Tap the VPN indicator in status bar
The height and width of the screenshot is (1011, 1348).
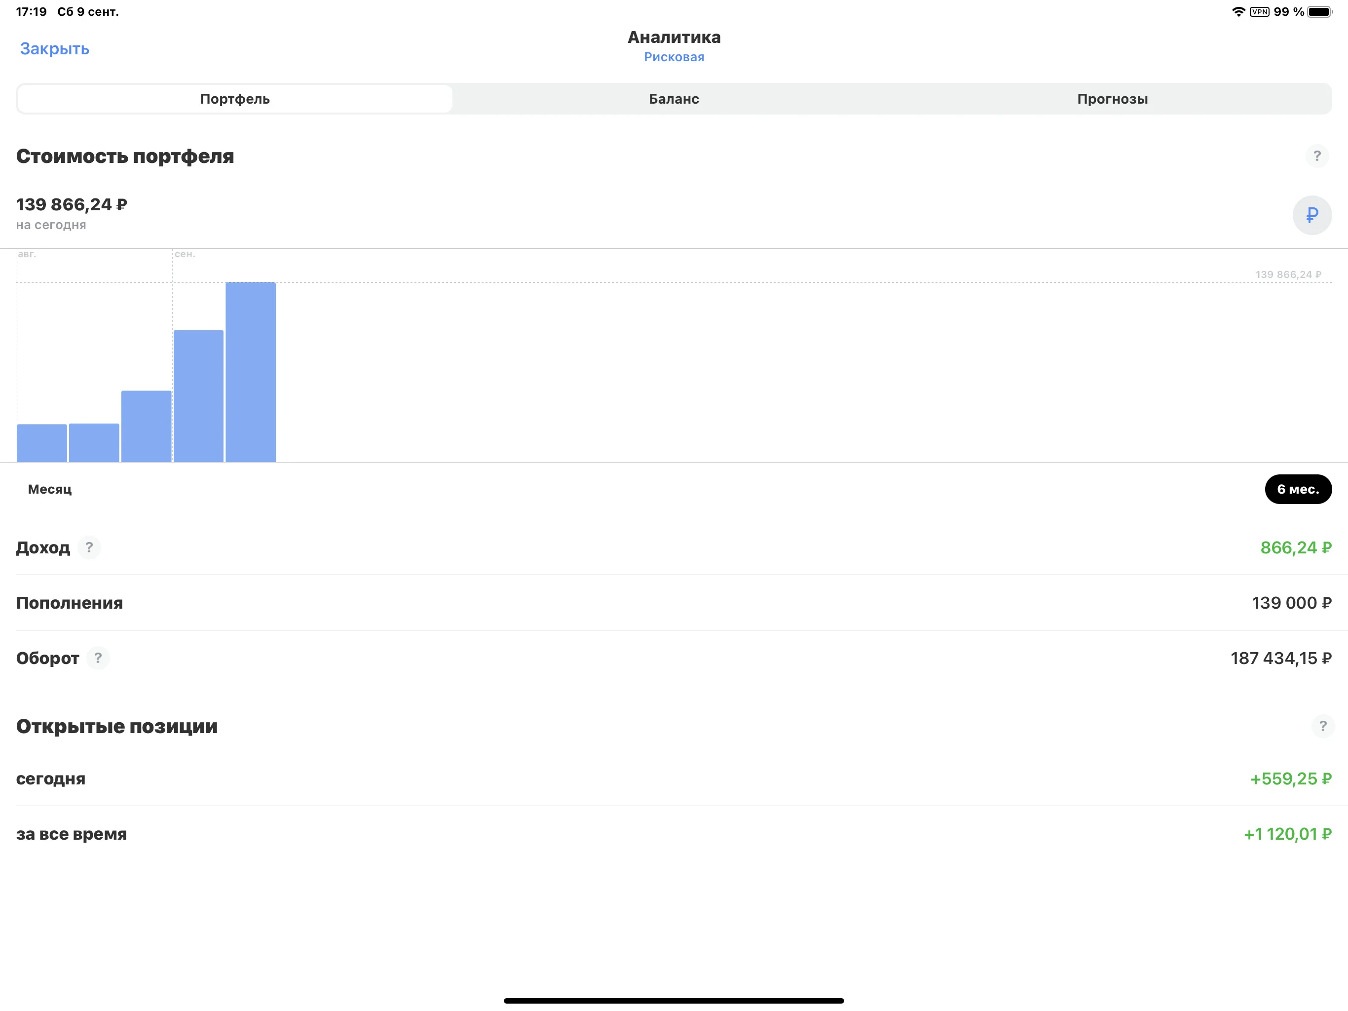(x=1259, y=11)
